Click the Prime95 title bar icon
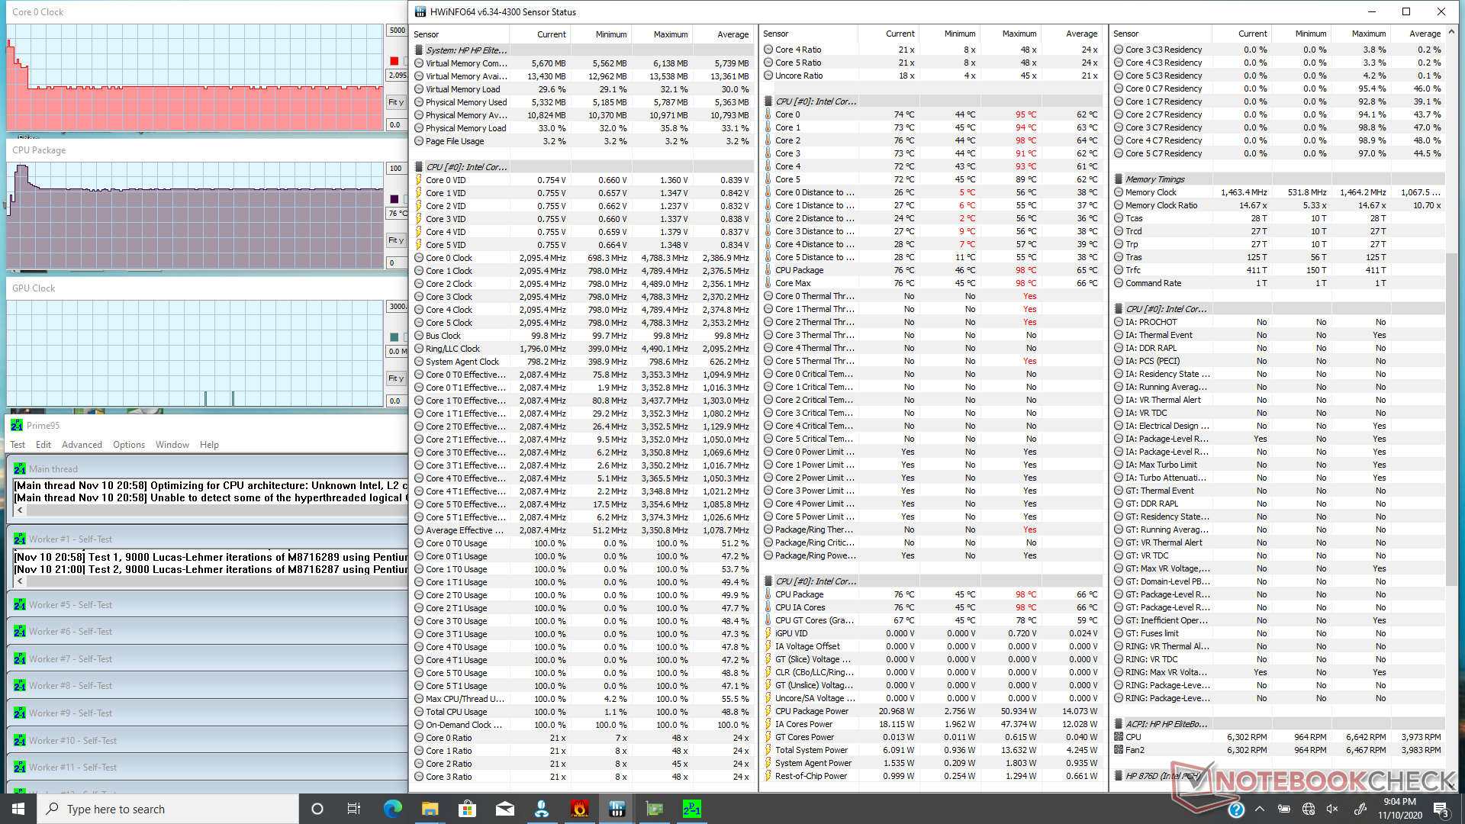Screen dimensions: 1465x824 tap(17, 425)
